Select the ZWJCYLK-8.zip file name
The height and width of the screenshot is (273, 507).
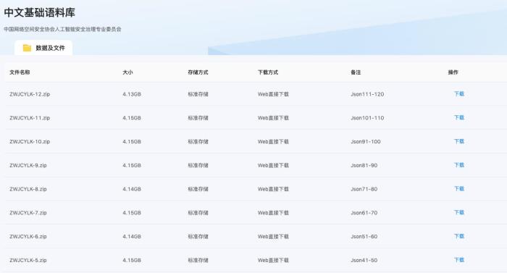[28, 189]
